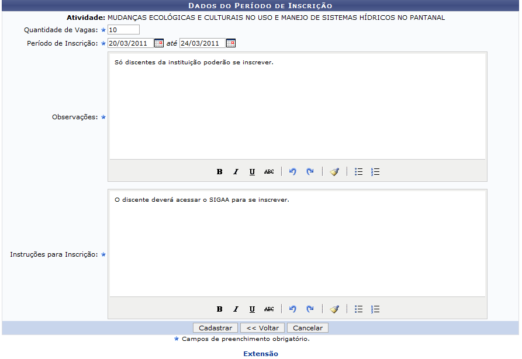This screenshot has height=359, width=522.
Task: Apply strikethrough in Observações editor
Action: point(269,172)
